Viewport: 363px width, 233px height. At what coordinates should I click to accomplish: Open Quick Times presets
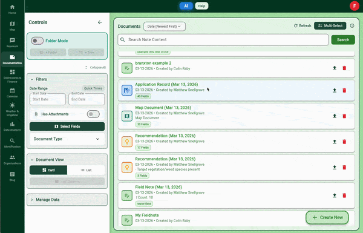tap(93, 88)
